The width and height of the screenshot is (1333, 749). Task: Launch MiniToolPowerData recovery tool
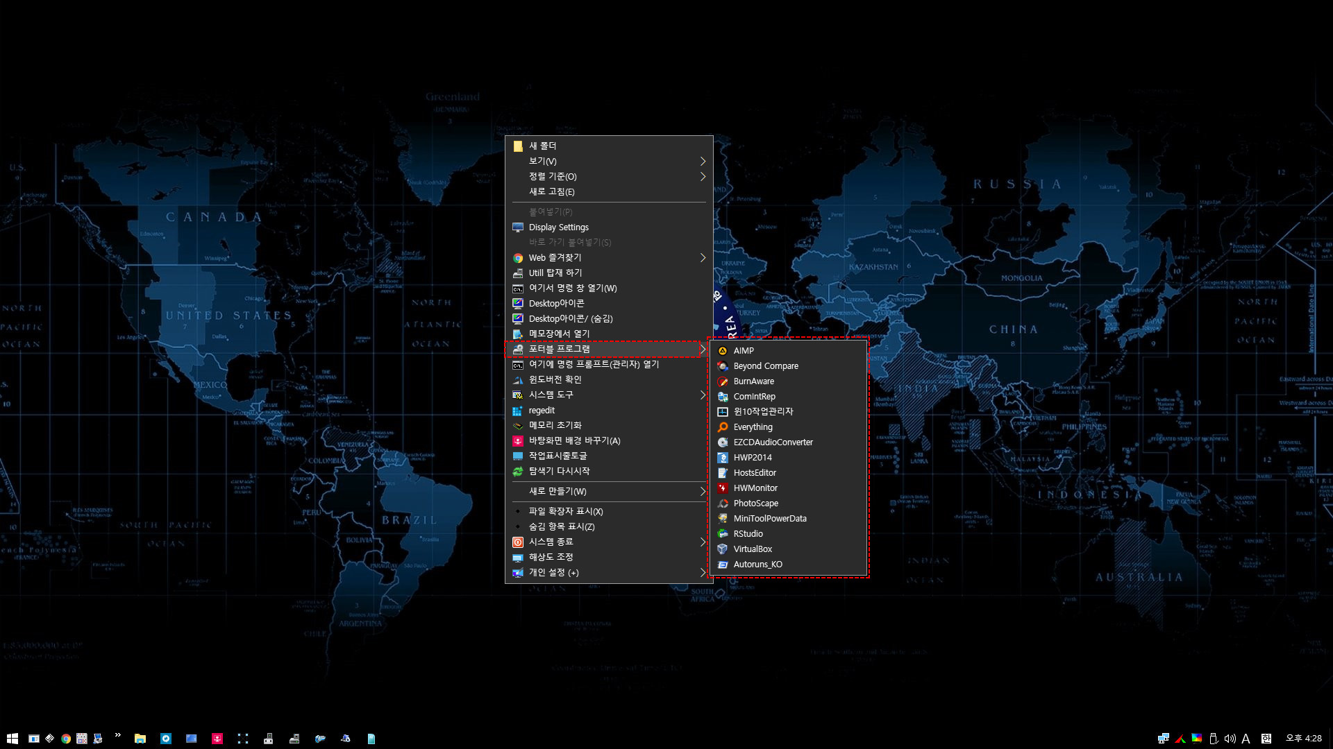tap(770, 517)
